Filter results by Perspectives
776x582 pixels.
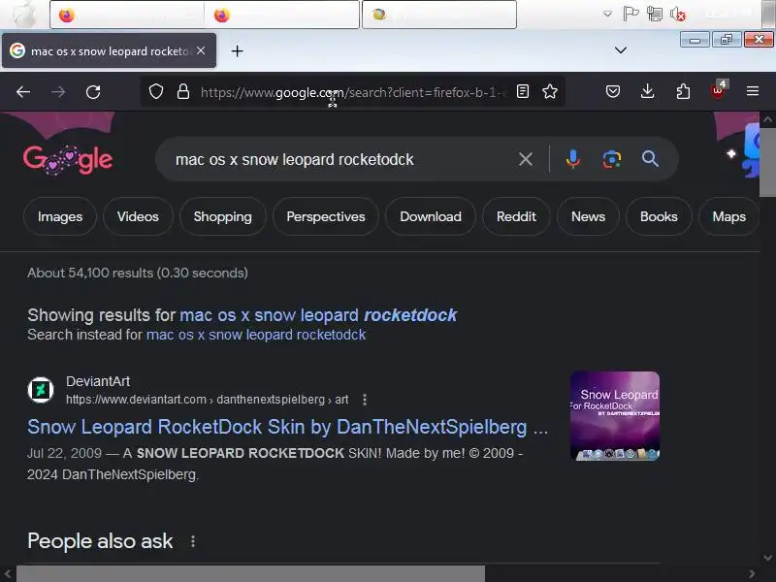point(326,216)
